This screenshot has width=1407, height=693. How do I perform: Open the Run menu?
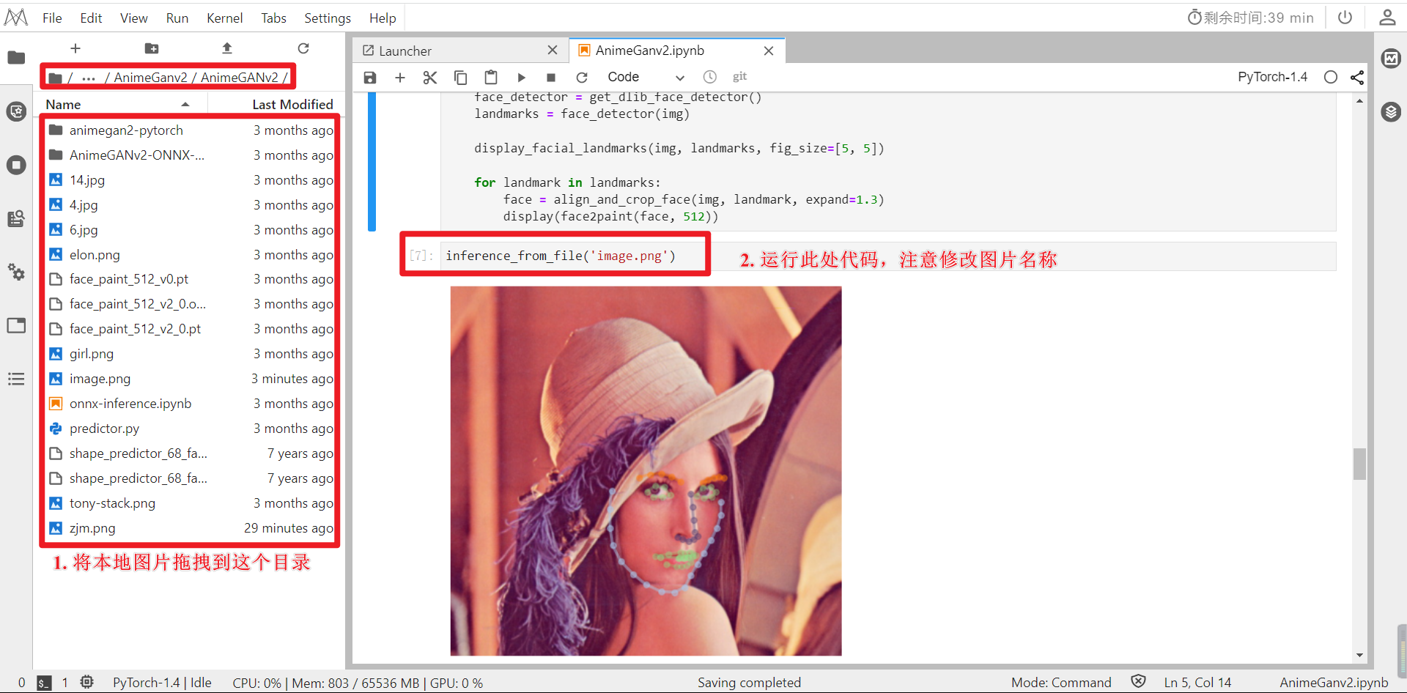coord(177,18)
